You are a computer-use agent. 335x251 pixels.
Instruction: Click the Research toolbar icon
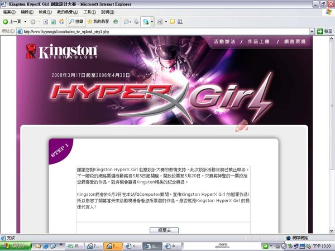tap(180, 22)
